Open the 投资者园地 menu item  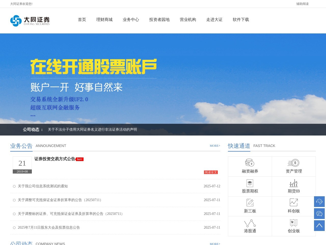pyautogui.click(x=159, y=20)
